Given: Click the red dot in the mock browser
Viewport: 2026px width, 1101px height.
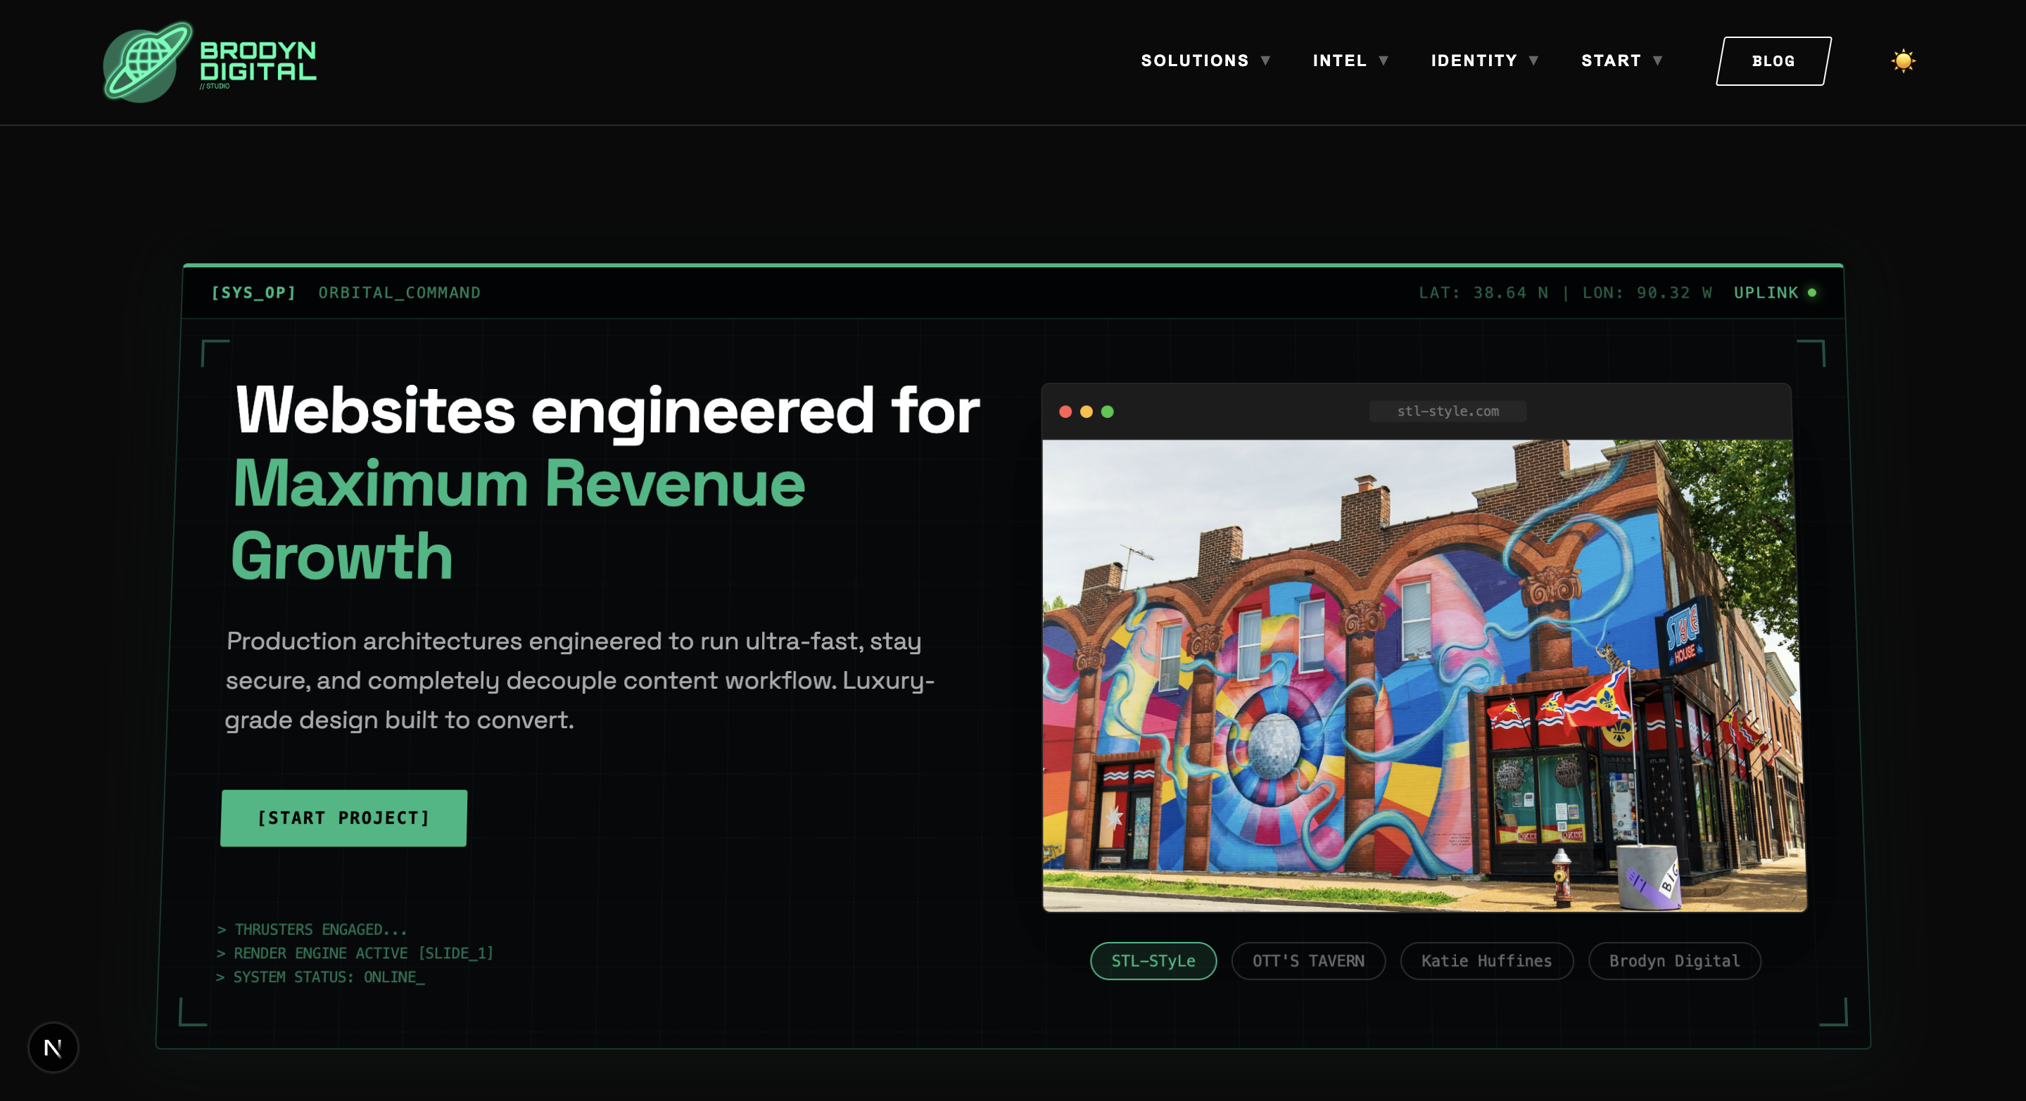Looking at the screenshot, I should (x=1065, y=412).
